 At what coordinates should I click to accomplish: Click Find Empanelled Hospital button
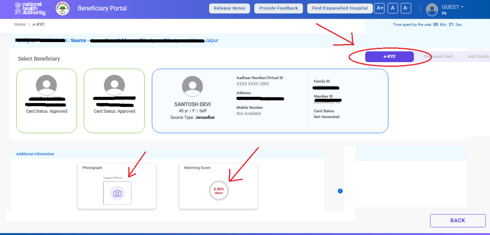coord(339,8)
